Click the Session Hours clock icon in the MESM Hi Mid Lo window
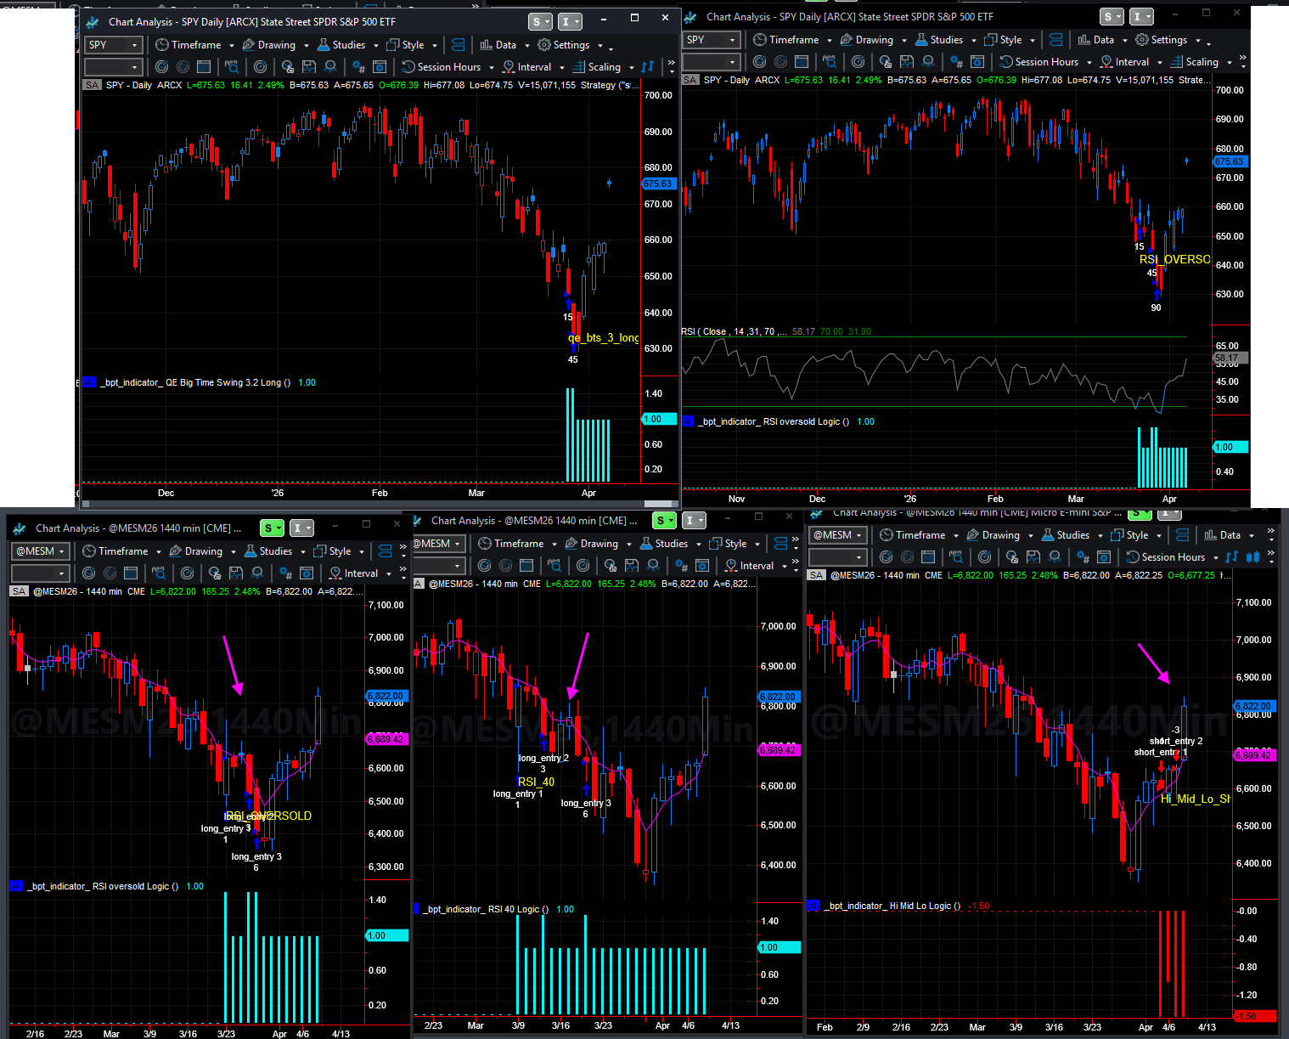Image resolution: width=1289 pixels, height=1039 pixels. (x=1133, y=557)
